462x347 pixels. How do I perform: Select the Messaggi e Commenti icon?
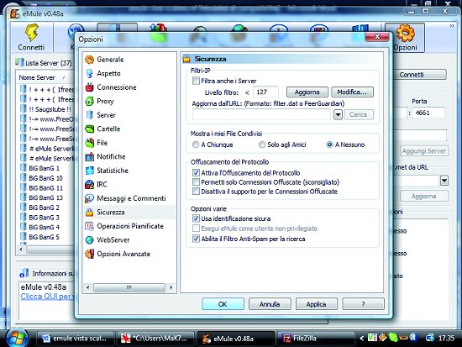pyautogui.click(x=89, y=198)
